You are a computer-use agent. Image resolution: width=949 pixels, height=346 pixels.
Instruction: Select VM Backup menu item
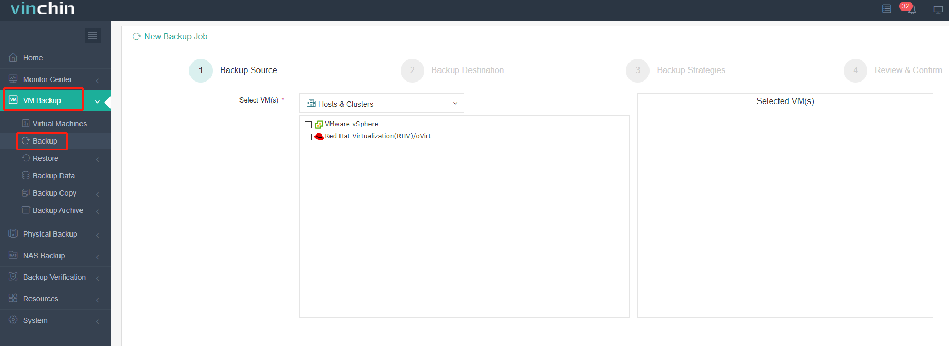pyautogui.click(x=55, y=100)
